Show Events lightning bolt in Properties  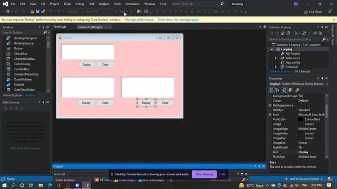tap(290, 90)
